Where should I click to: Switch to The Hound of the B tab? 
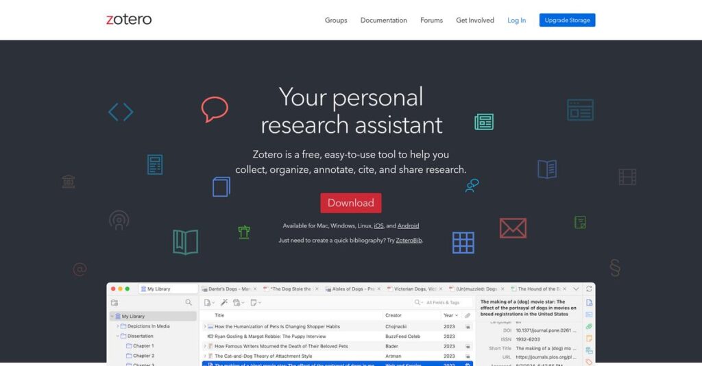click(538, 289)
